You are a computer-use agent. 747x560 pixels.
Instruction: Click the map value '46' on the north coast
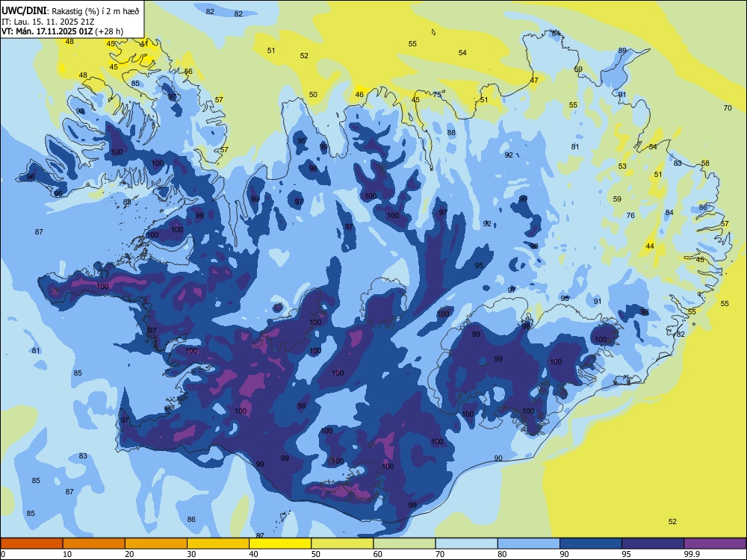click(x=359, y=94)
